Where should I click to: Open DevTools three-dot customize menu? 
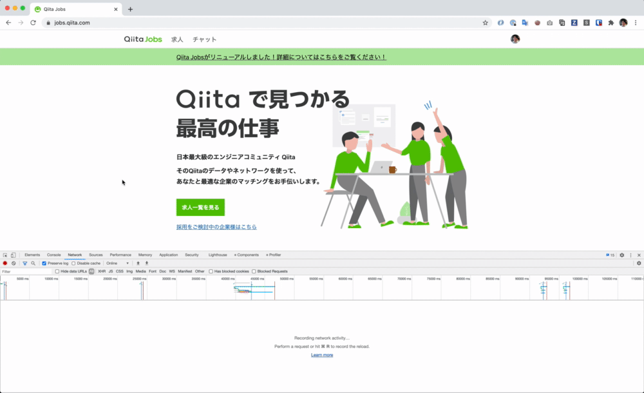tap(630, 255)
